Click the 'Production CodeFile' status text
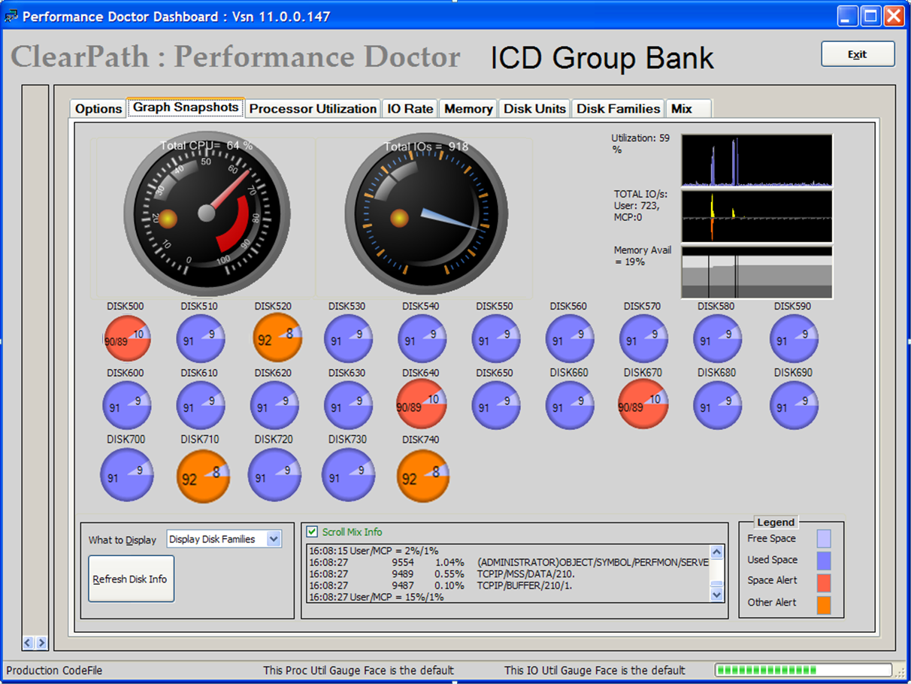Viewport: 911px width, 684px height. 54,670
